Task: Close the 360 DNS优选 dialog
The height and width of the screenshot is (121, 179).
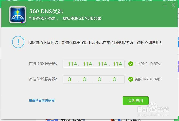Action: coord(173,5)
